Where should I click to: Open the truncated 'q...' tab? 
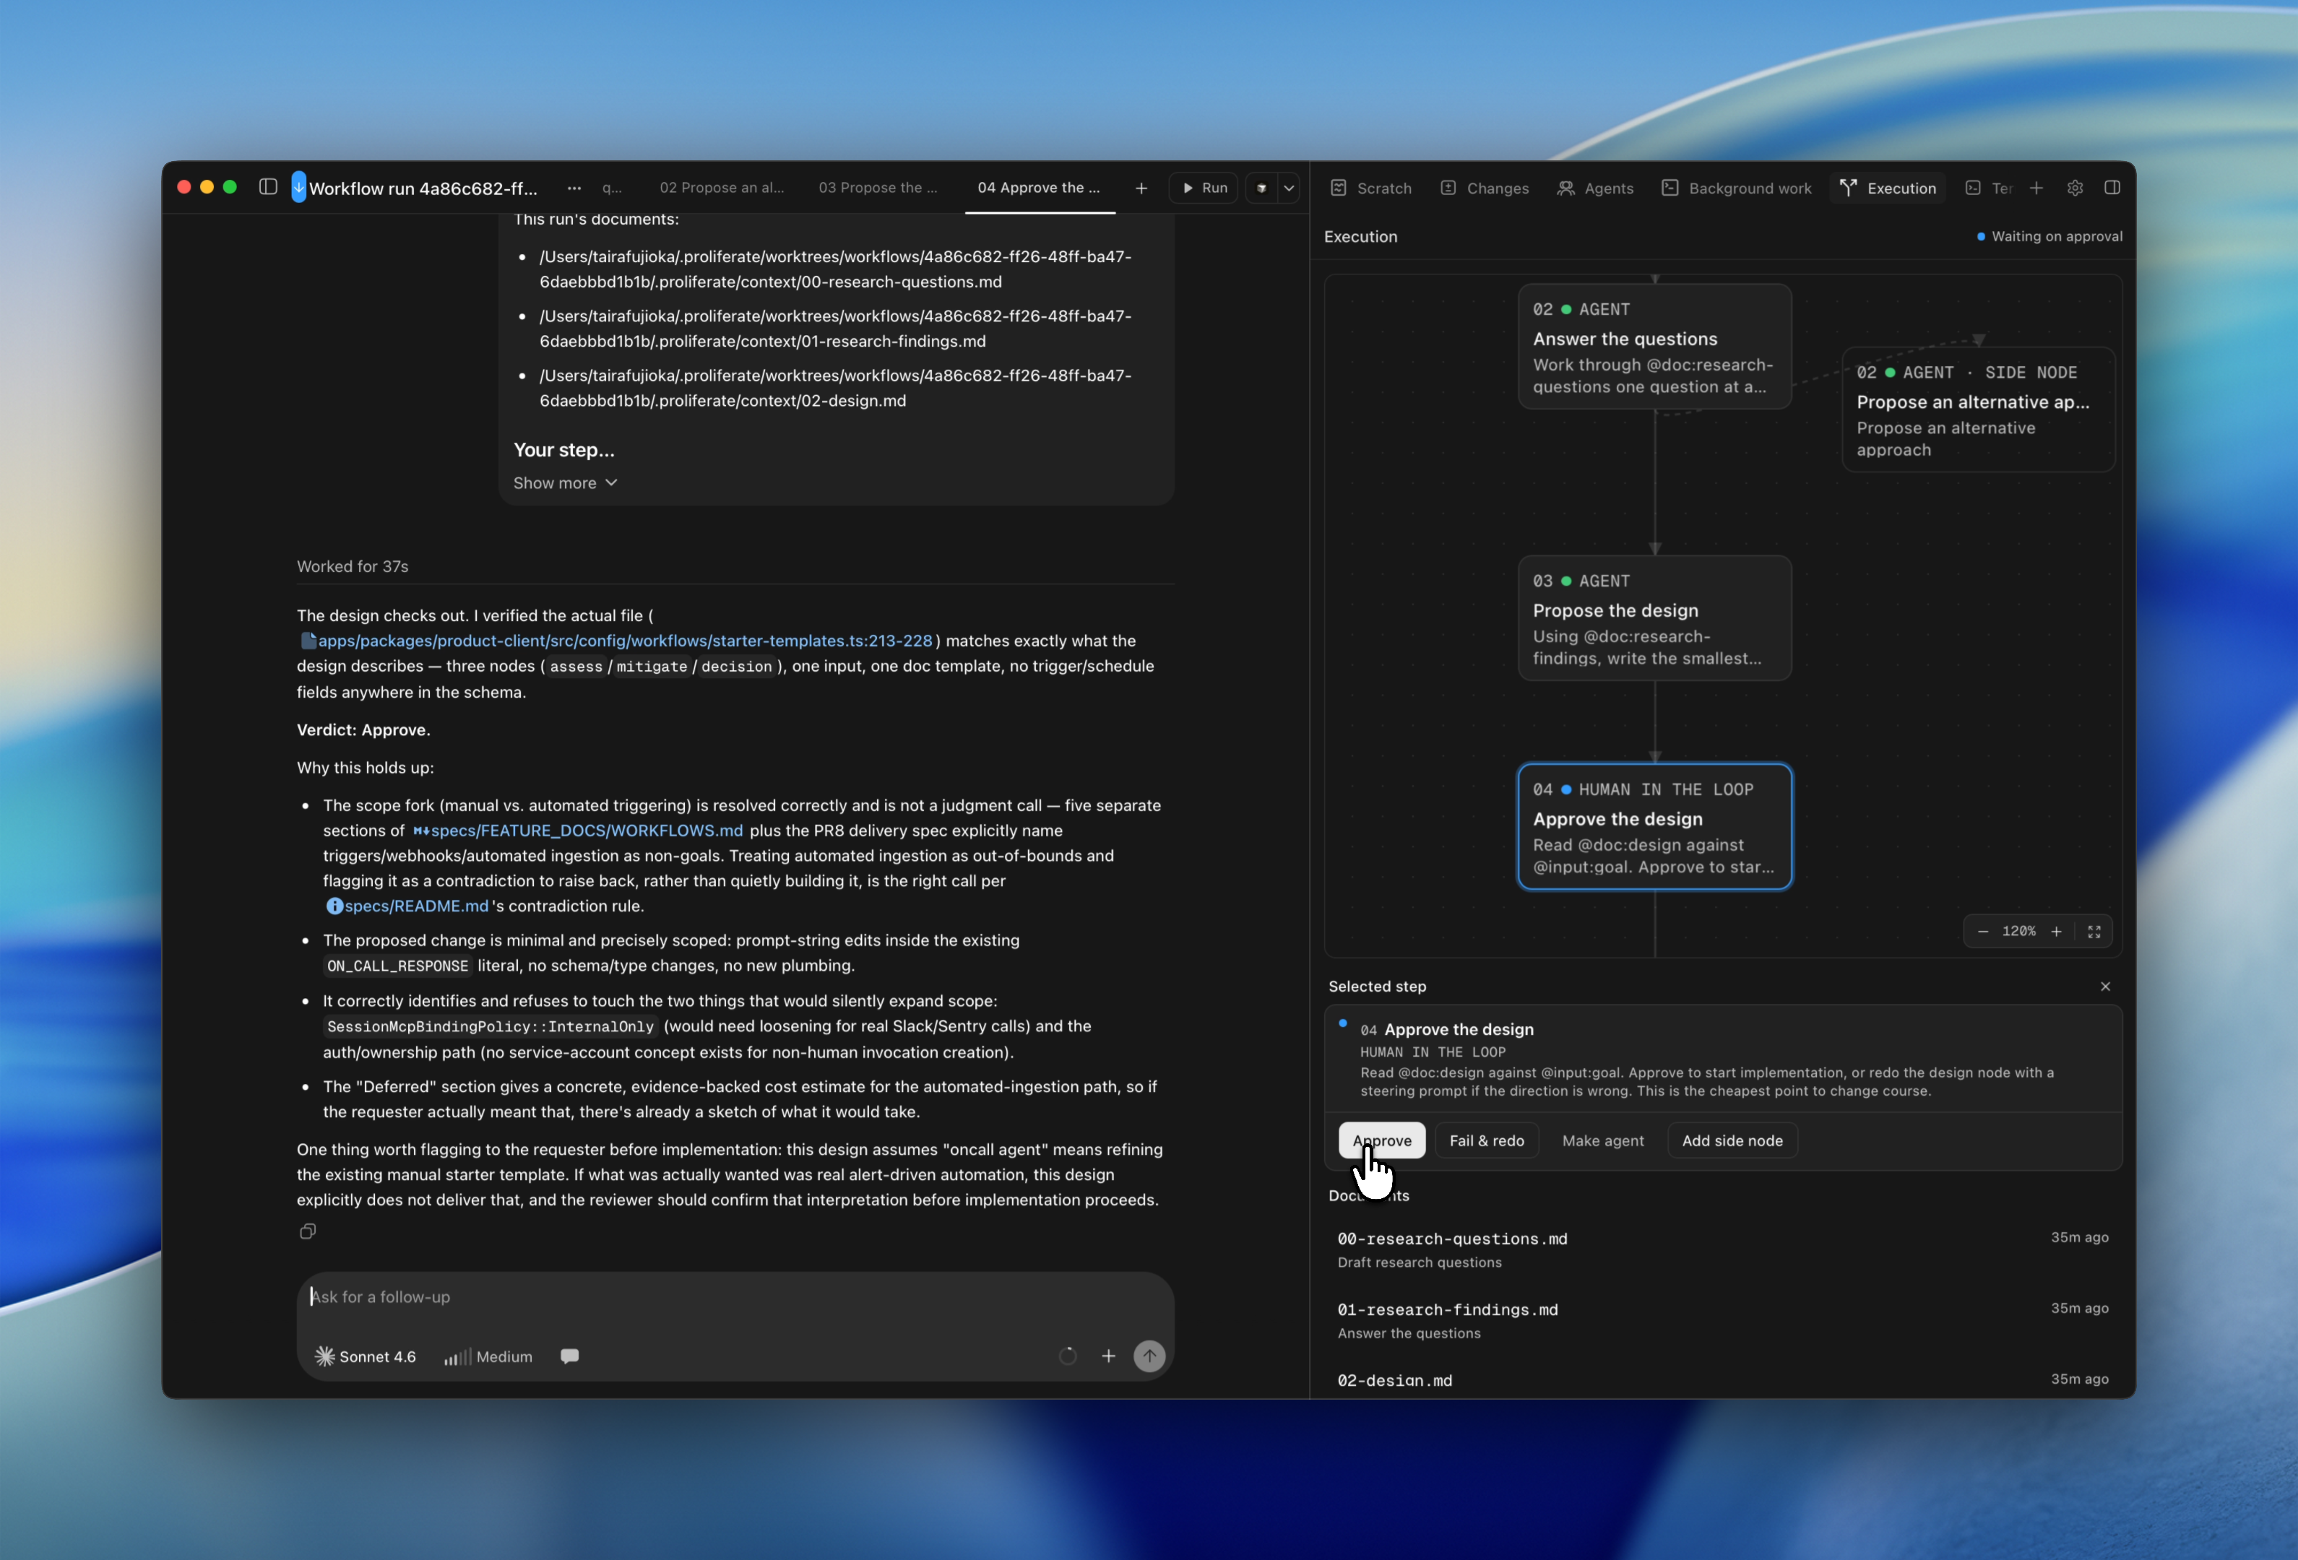(x=612, y=188)
